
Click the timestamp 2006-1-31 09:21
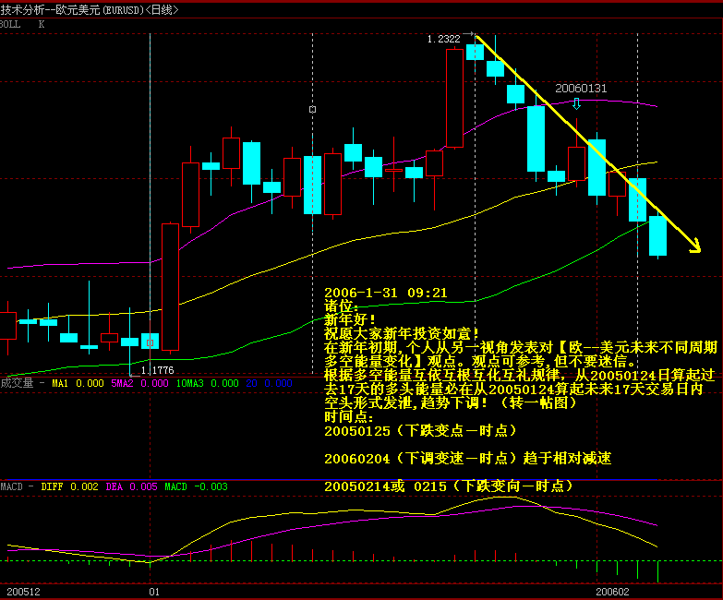point(385,293)
